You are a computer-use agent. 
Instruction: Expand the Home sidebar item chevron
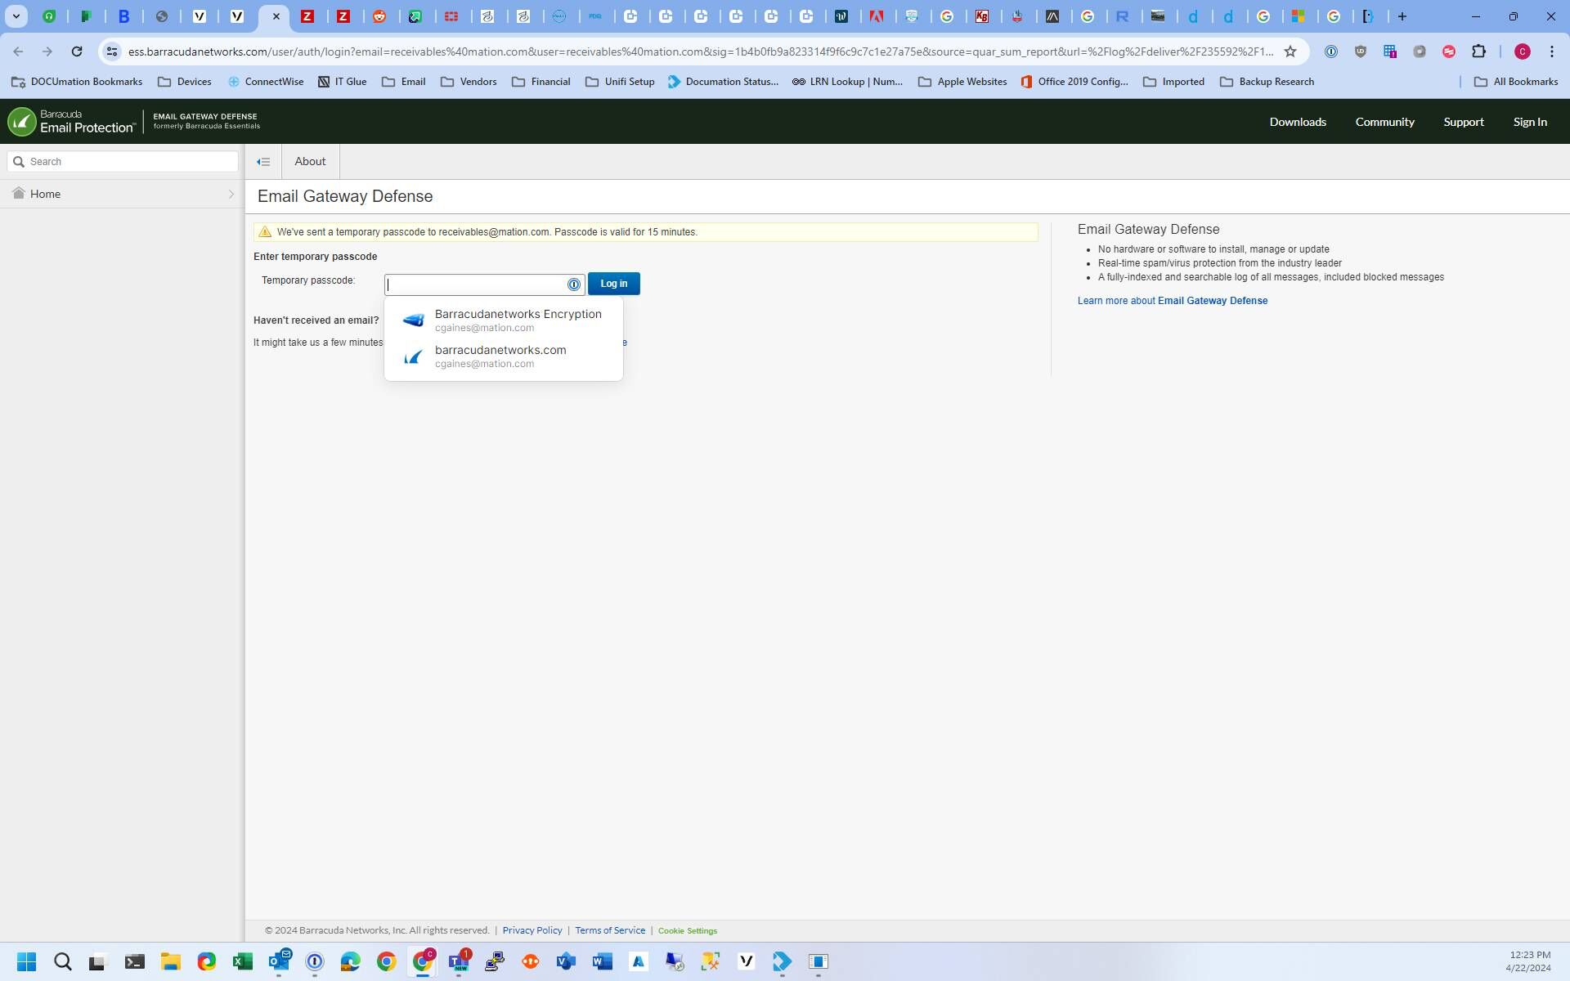(x=231, y=195)
